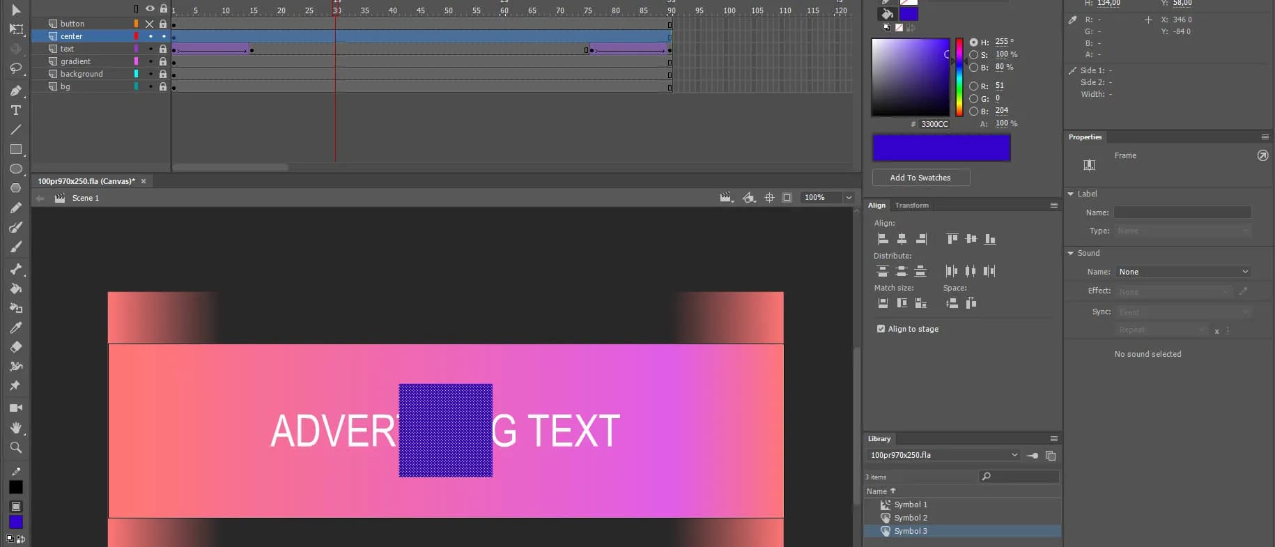This screenshot has height=547, width=1275.
Task: Select the Free Transform tool
Action: click(x=16, y=29)
